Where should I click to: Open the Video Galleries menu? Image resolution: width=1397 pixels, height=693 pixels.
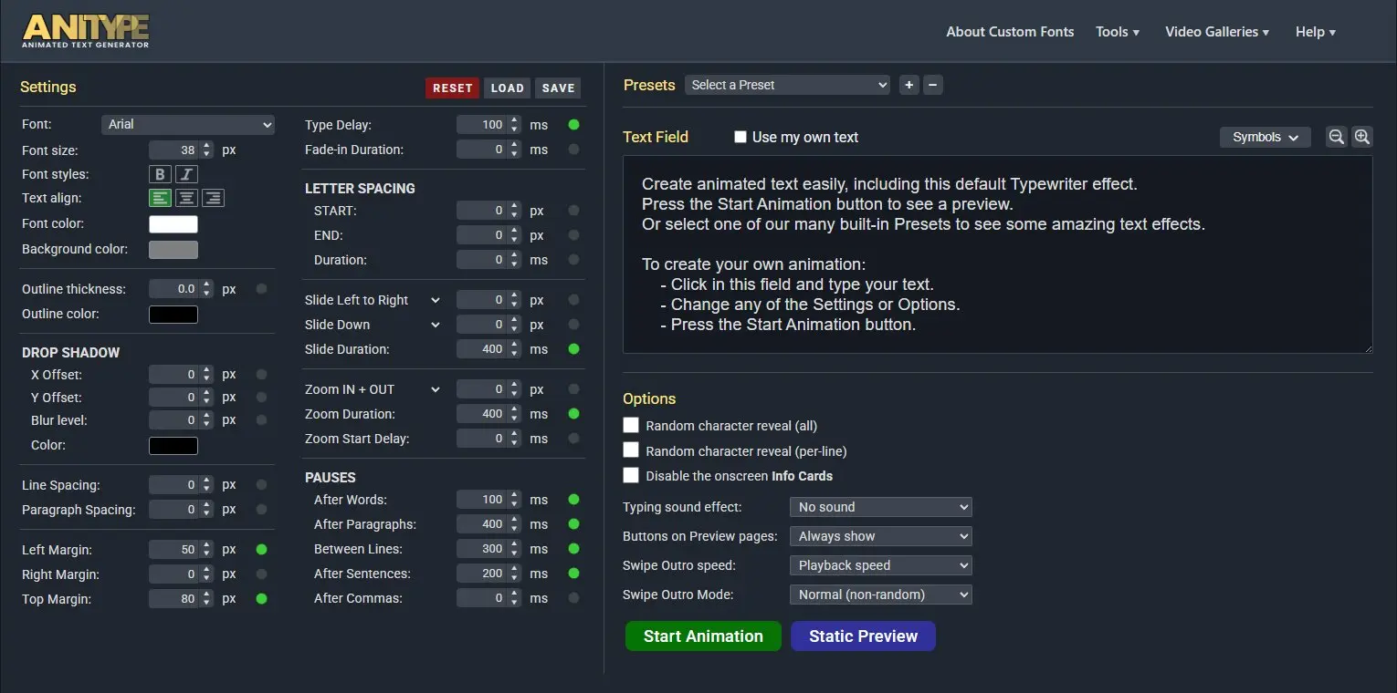[x=1217, y=32]
